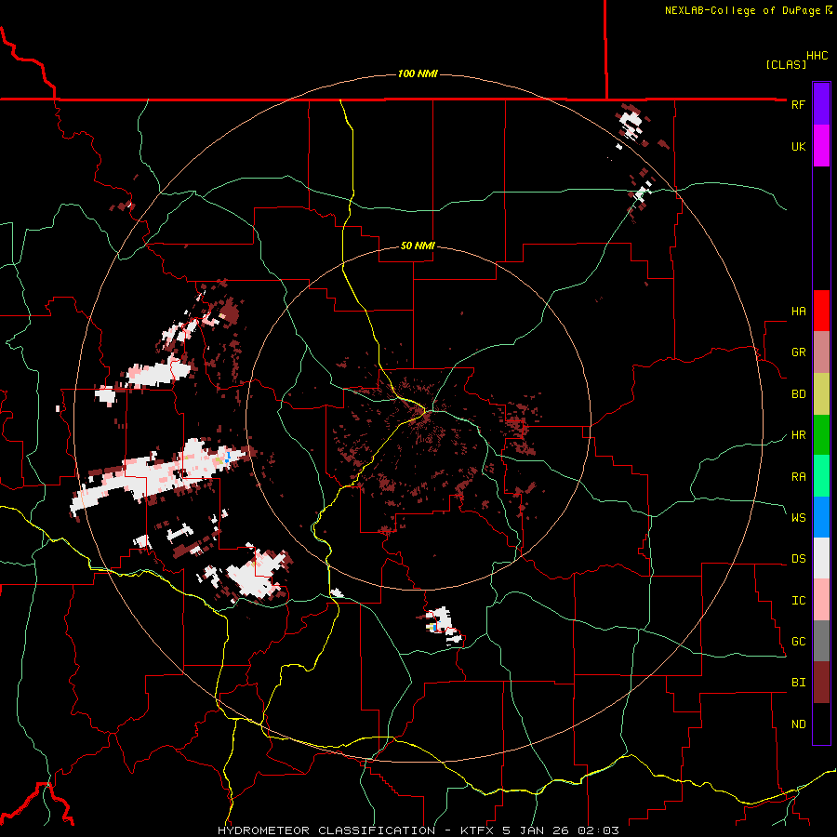Image resolution: width=837 pixels, height=837 pixels.
Task: Click the GC legend label
Action: (798, 642)
